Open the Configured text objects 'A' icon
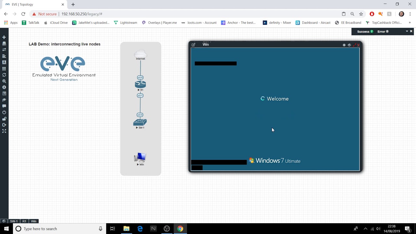 (4, 62)
